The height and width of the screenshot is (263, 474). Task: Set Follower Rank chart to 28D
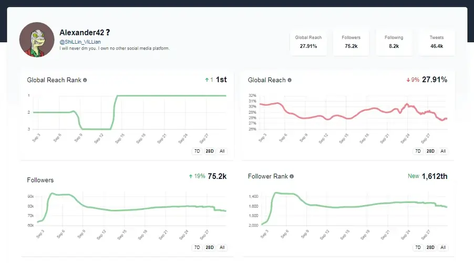point(430,247)
